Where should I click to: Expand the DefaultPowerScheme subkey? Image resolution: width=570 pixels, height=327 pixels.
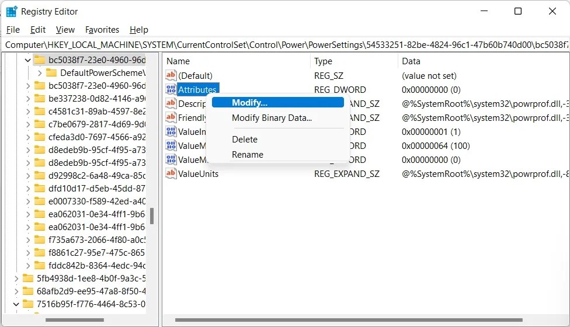coord(40,73)
